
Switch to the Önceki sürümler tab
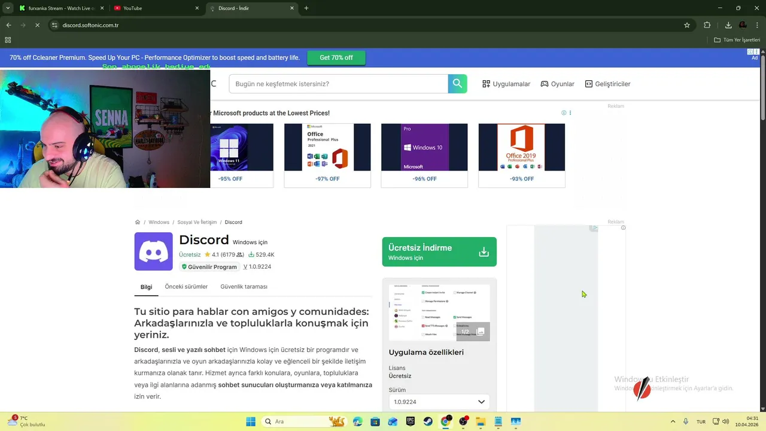pyautogui.click(x=186, y=287)
